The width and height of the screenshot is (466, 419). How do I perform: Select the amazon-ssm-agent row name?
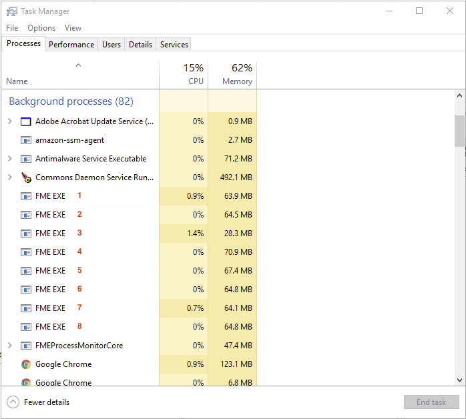point(70,140)
